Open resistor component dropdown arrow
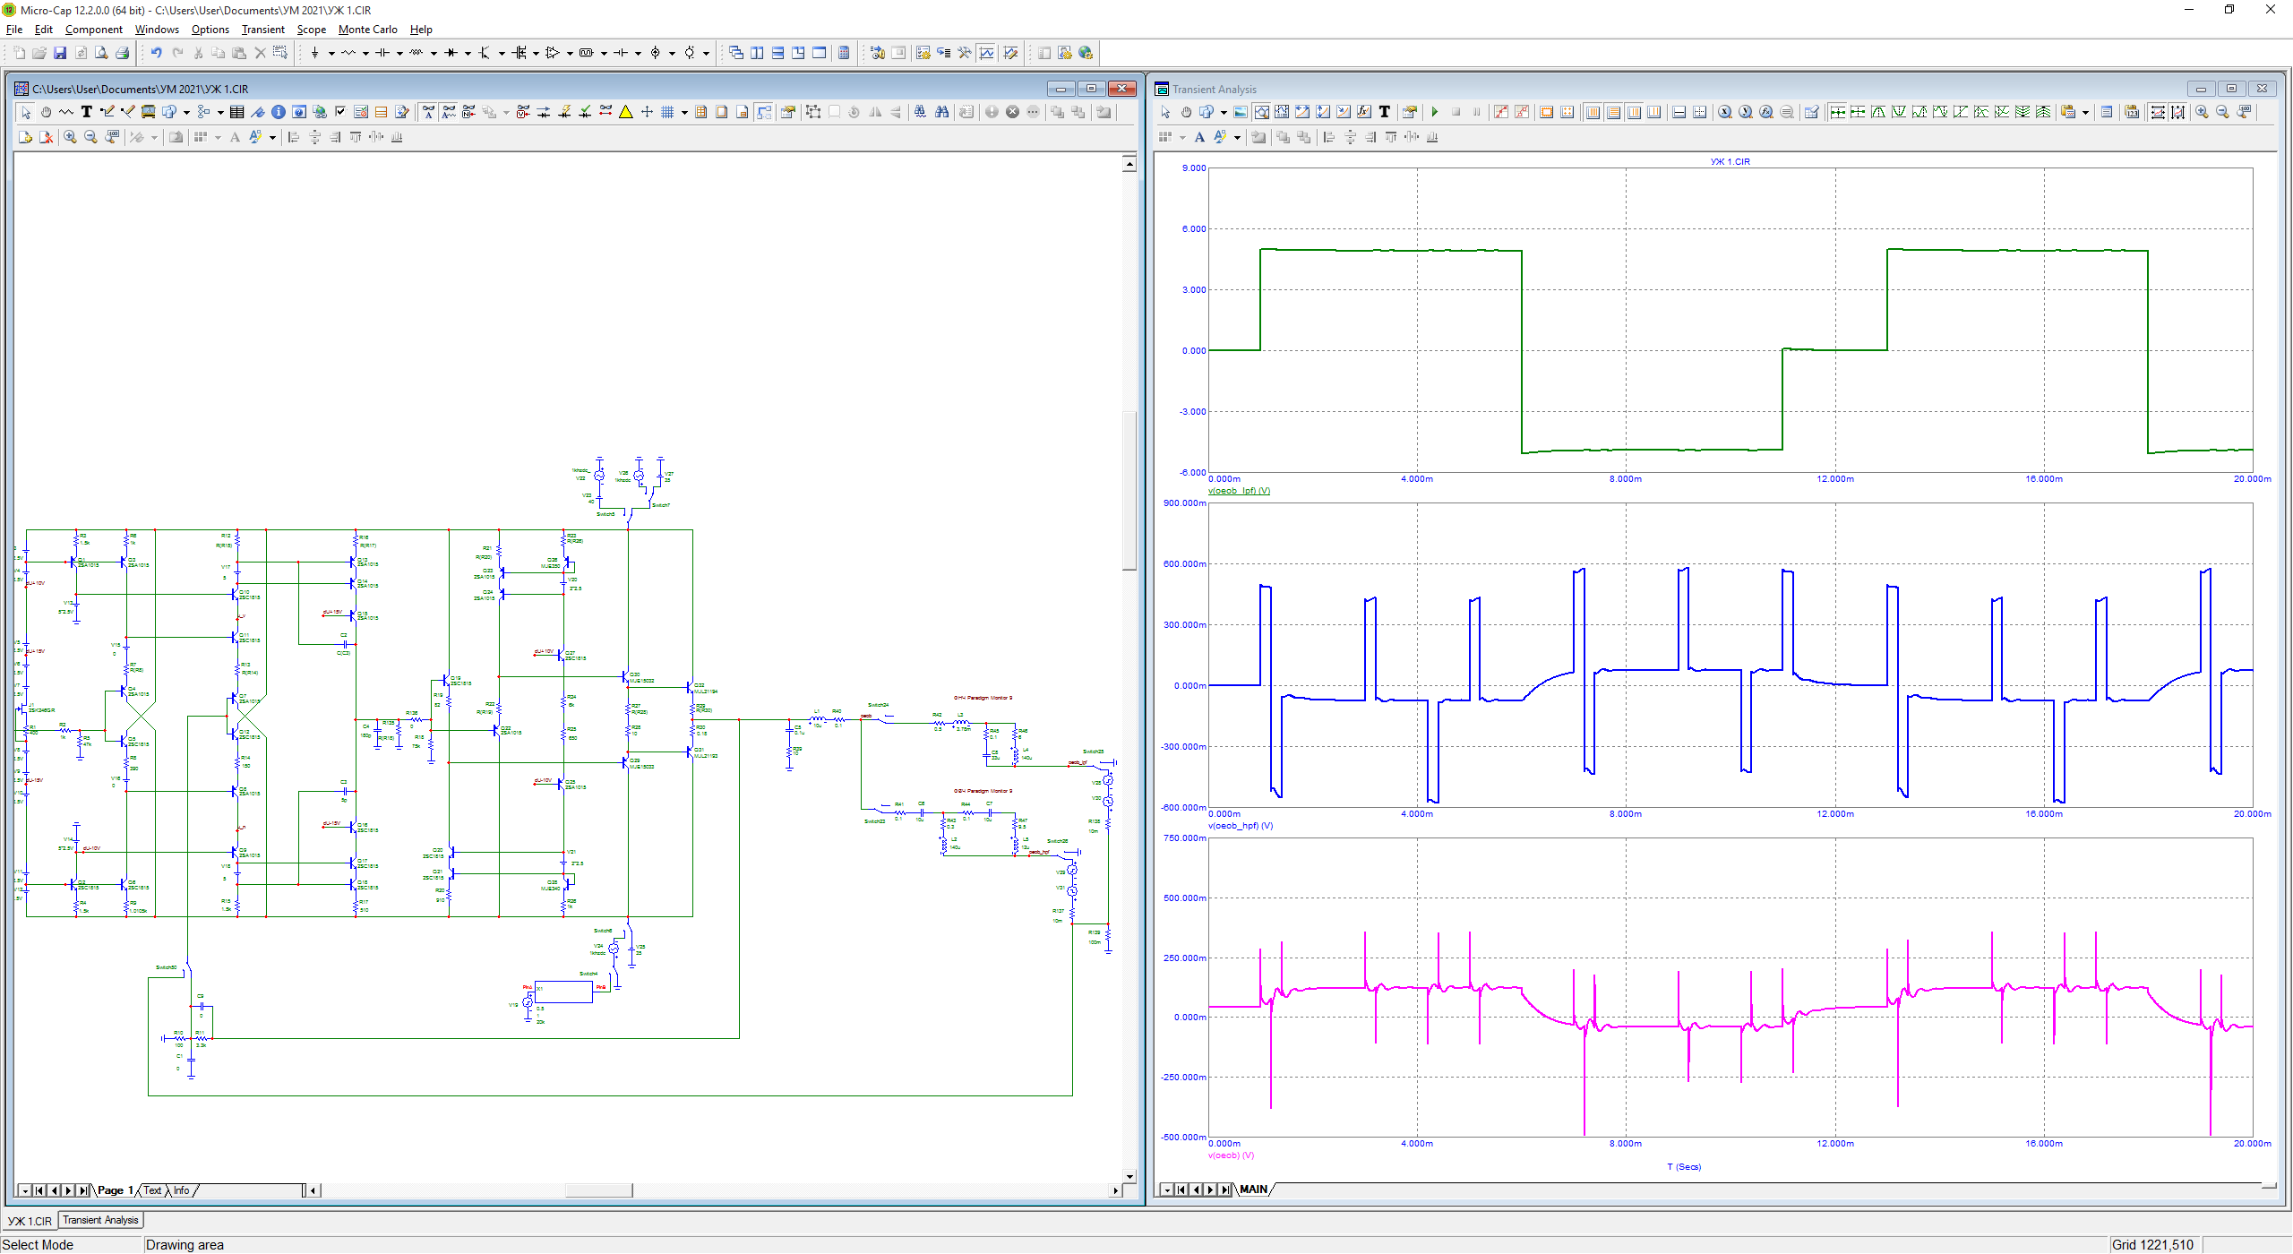The height and width of the screenshot is (1254, 2293). [x=365, y=53]
